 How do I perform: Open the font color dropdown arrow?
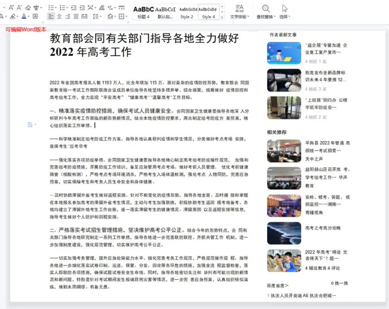pos(28,16)
